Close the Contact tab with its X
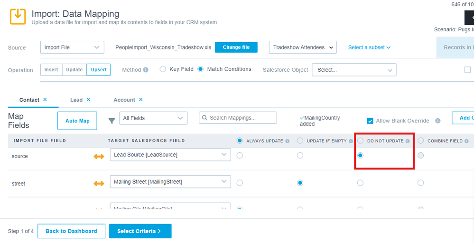 (45, 100)
